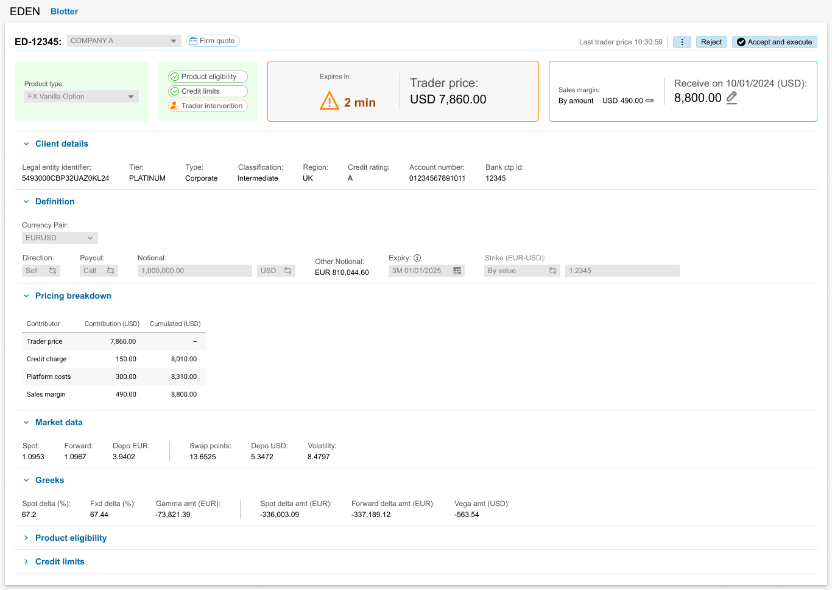Click the Other Notional EUR 810,044.60 value

pos(342,272)
